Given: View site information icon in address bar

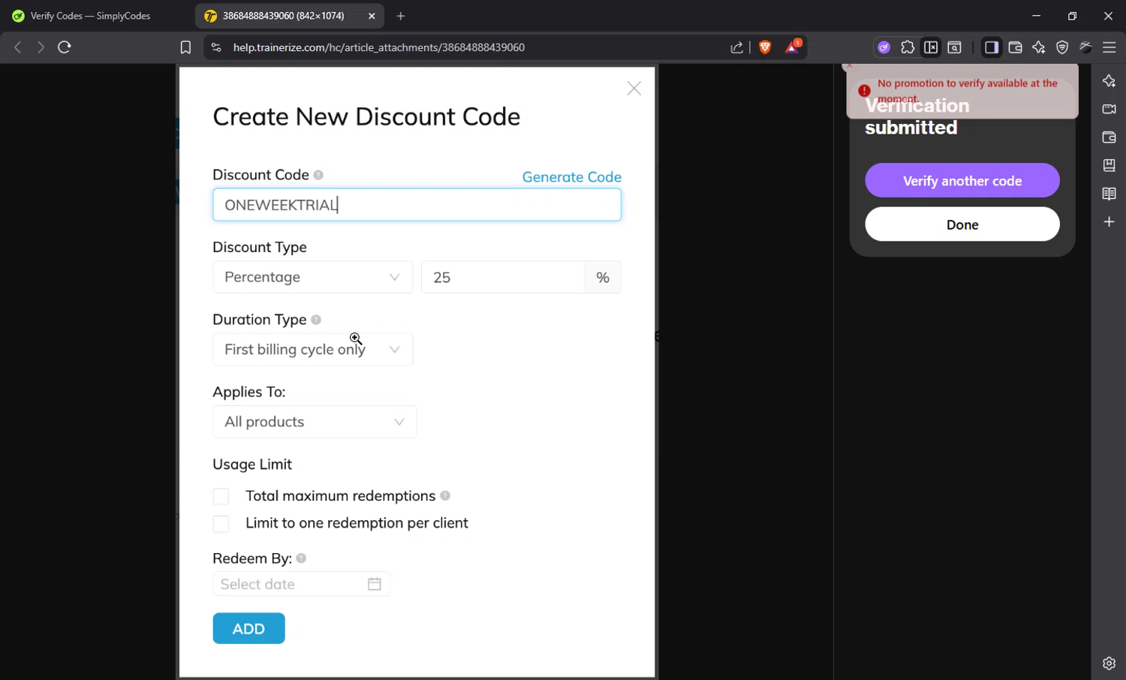Looking at the screenshot, I should (x=216, y=47).
